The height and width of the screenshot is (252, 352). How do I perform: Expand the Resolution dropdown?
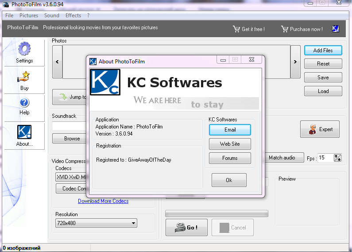pos(134,223)
